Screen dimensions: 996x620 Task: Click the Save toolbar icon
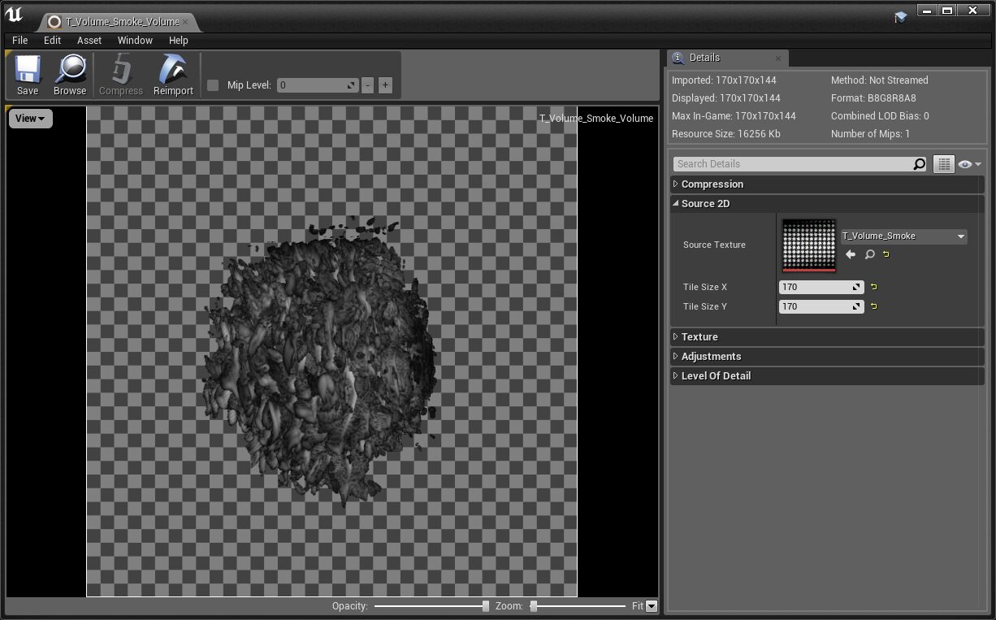pos(28,75)
